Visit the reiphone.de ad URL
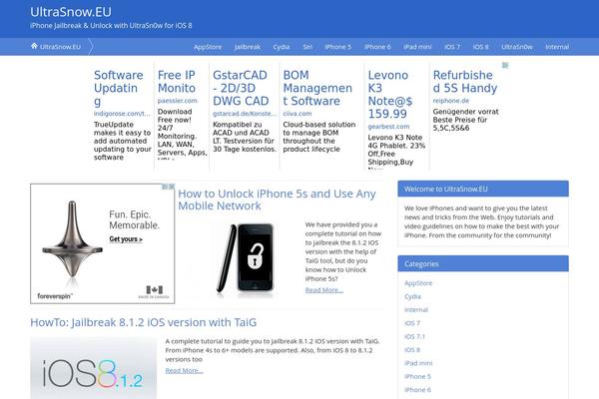 (x=451, y=101)
